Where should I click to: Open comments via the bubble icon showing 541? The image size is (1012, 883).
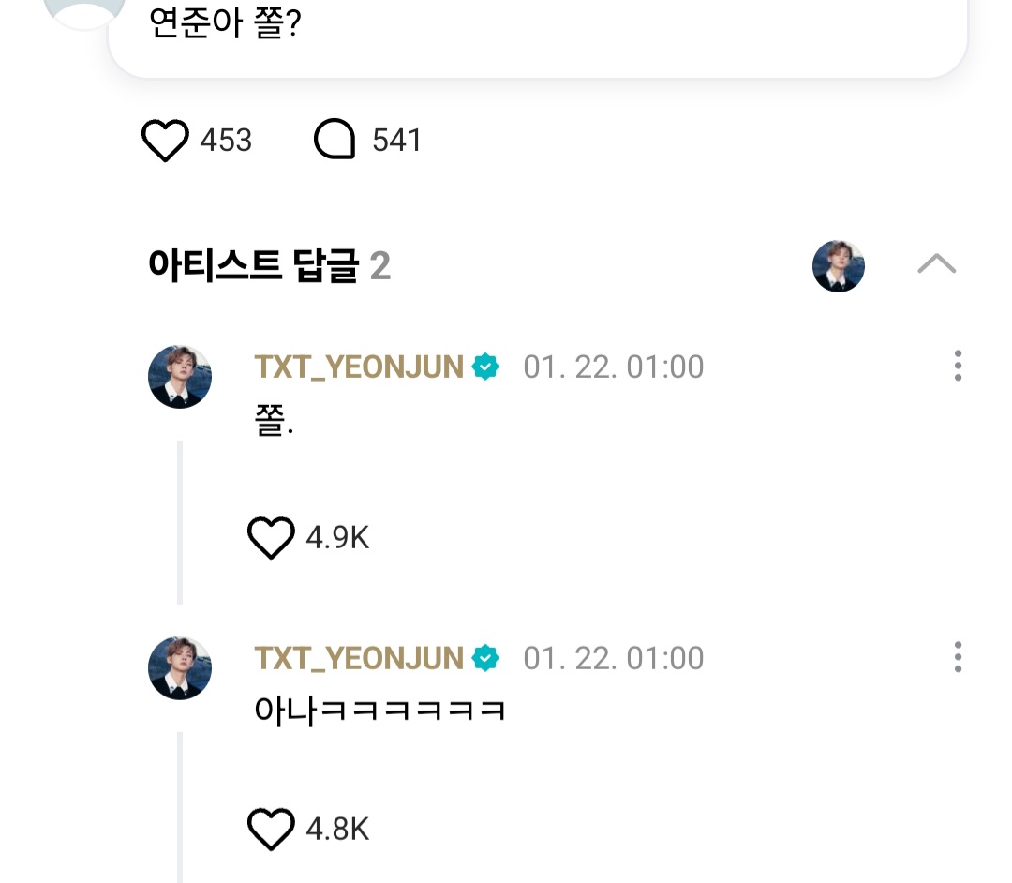tap(335, 141)
